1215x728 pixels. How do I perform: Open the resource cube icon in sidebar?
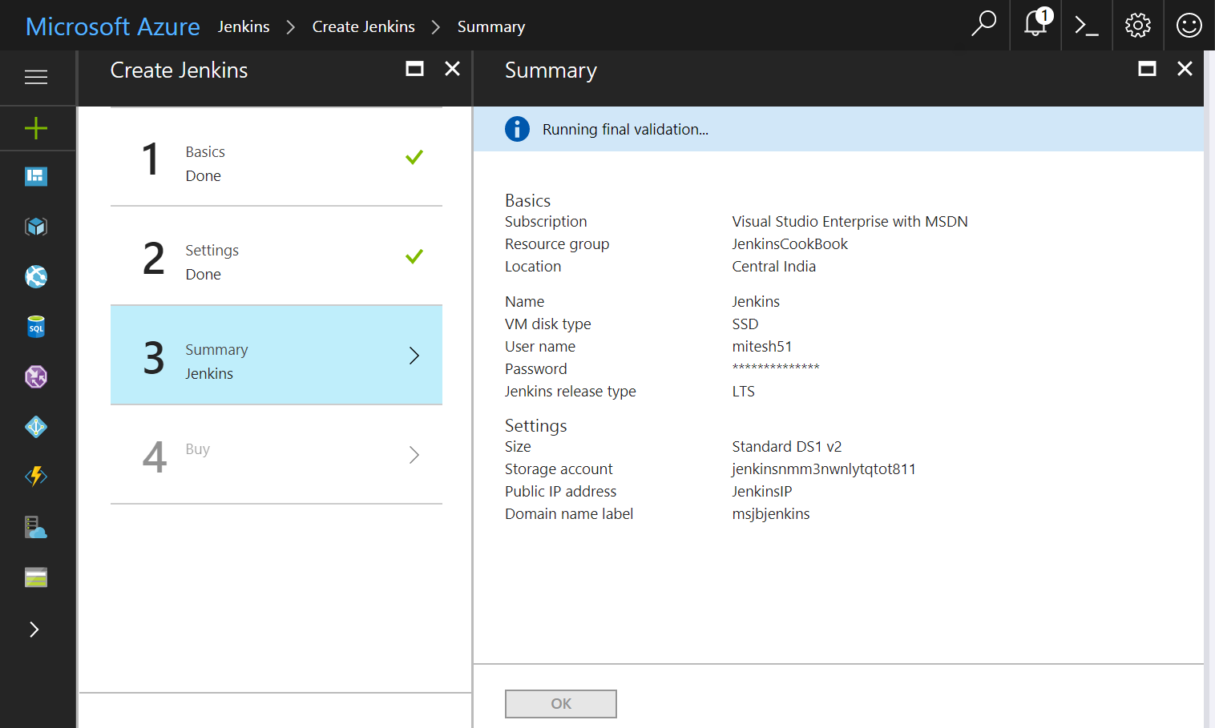pos(36,227)
